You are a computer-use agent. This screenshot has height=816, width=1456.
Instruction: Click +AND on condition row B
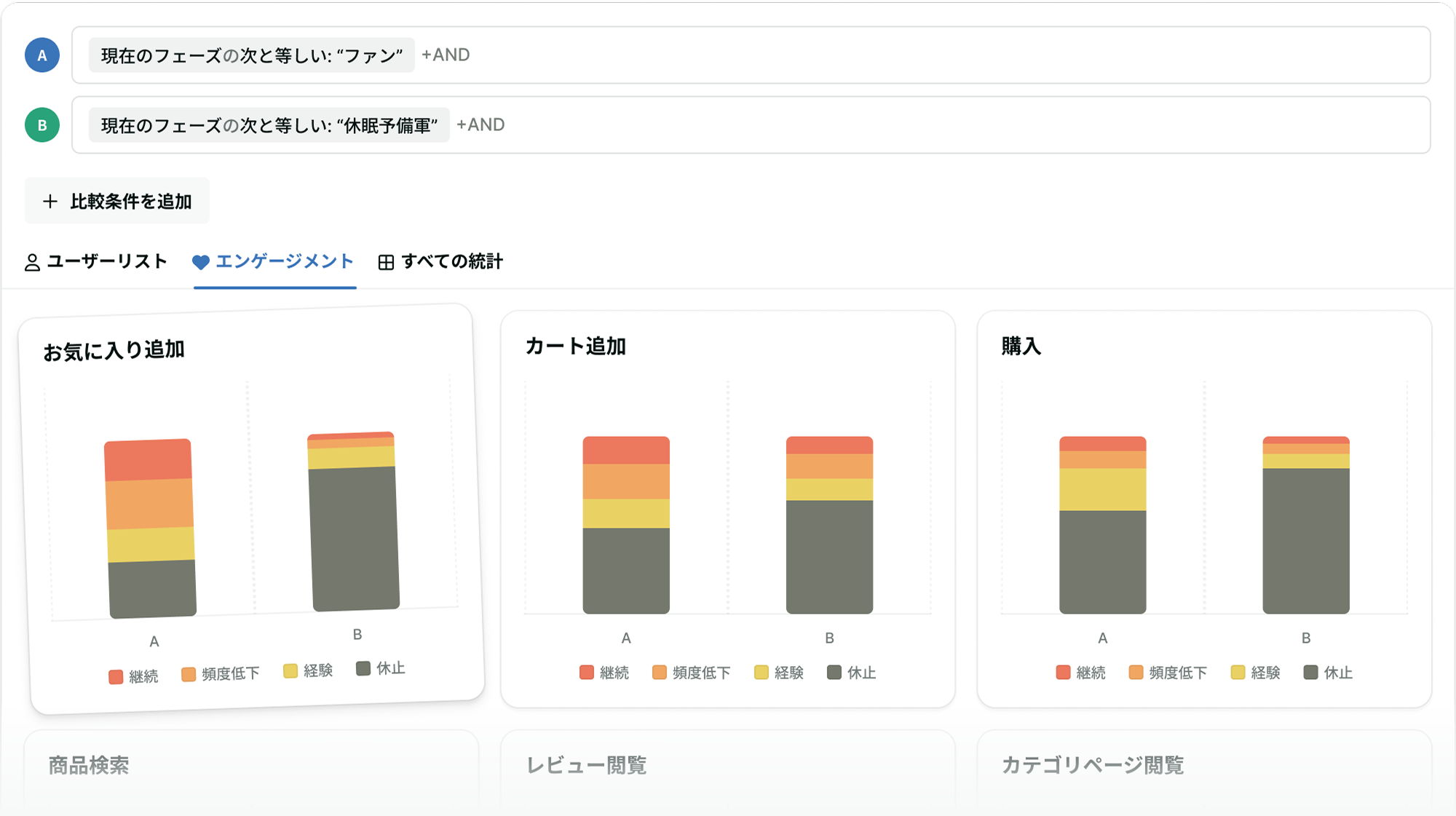coord(480,124)
